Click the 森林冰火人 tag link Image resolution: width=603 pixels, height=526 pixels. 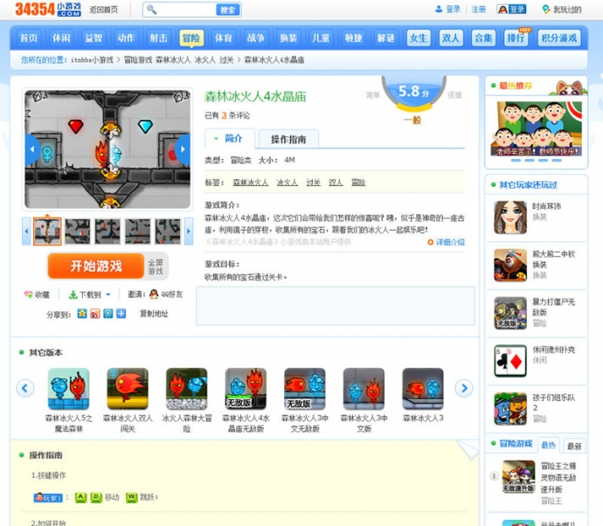pyautogui.click(x=250, y=183)
